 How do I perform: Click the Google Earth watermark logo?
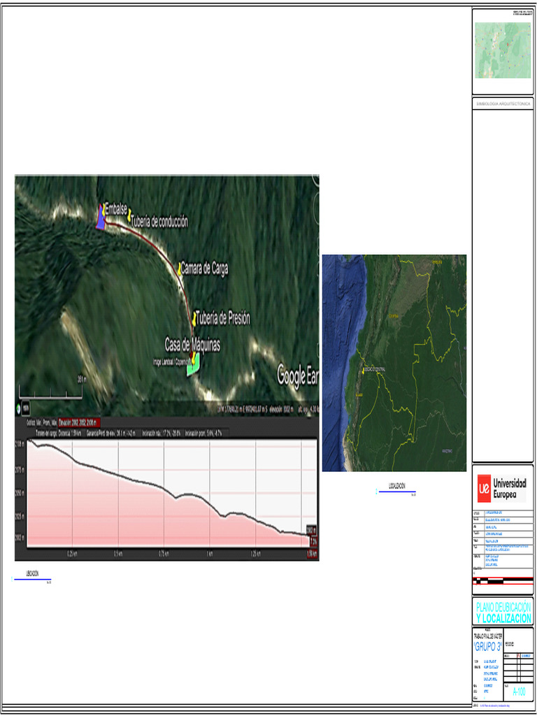[x=298, y=375]
